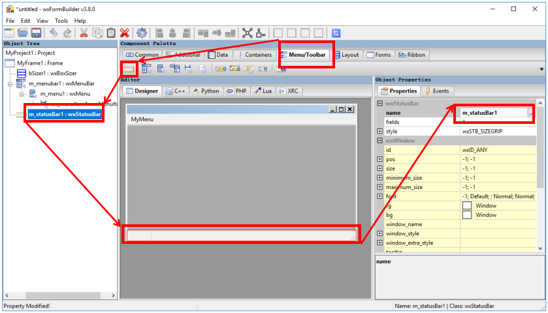Click the Expand icon in the toolbar

[x=248, y=33]
